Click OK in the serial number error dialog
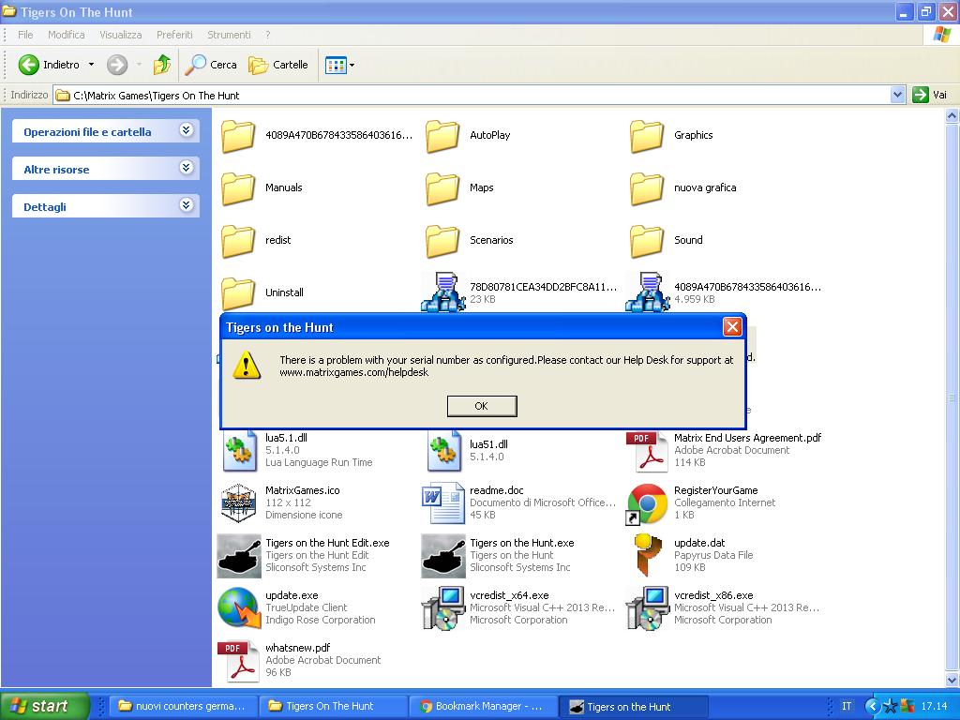Viewport: 960px width, 720px height. click(x=482, y=406)
